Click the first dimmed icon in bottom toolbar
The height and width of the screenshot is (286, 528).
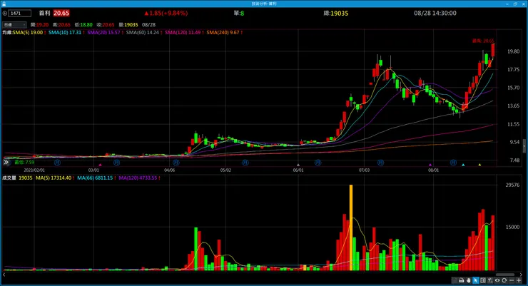click(454, 280)
